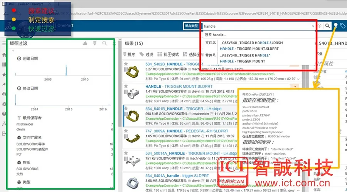Switch to the Exalead OnePart browser tab

pyautogui.click(x=27, y=4)
